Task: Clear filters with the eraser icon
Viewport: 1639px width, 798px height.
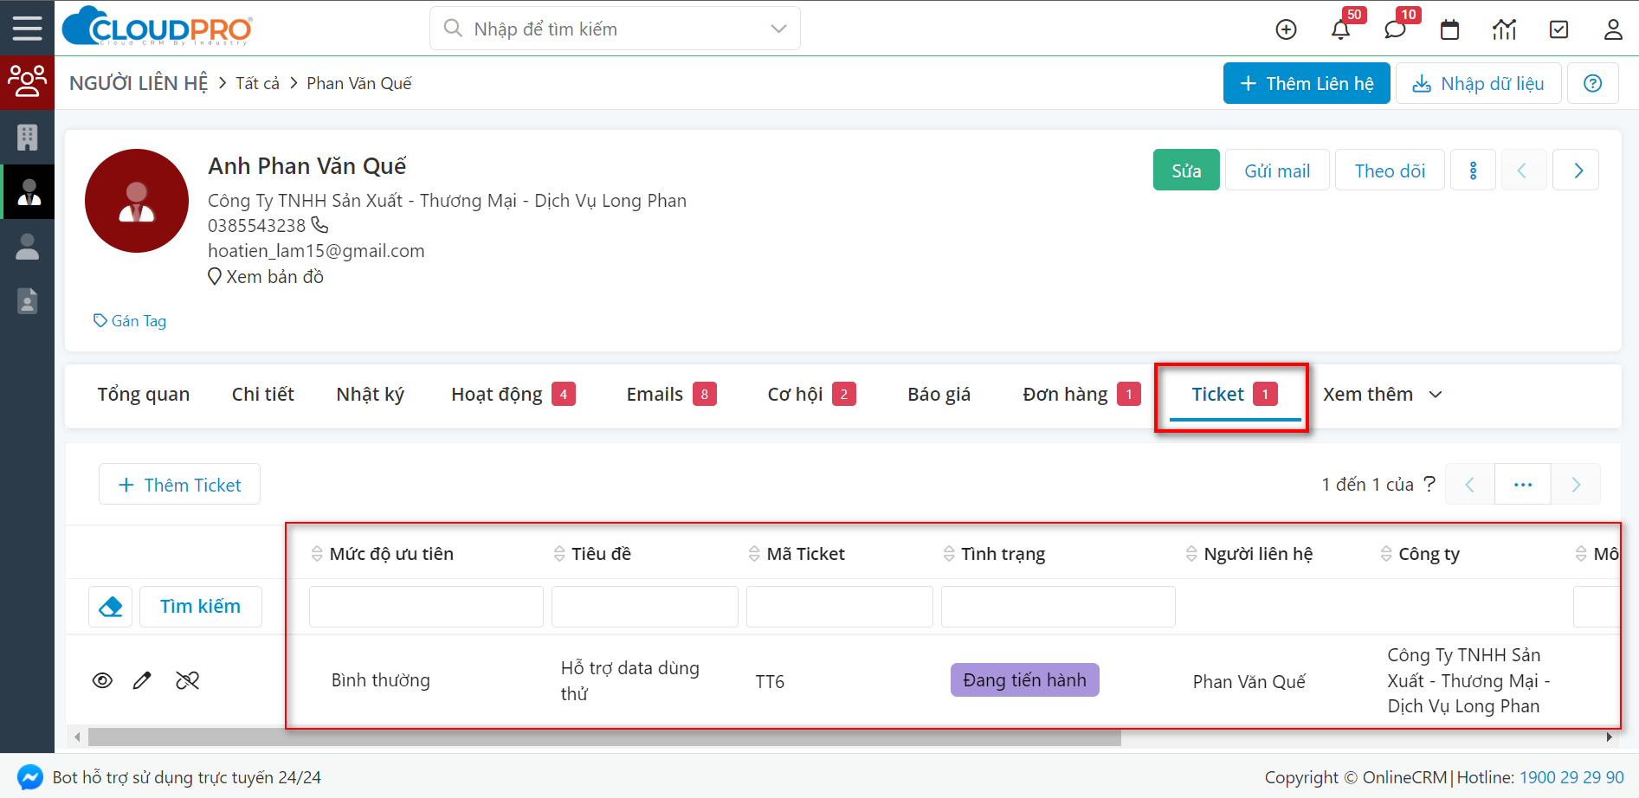Action: (110, 607)
